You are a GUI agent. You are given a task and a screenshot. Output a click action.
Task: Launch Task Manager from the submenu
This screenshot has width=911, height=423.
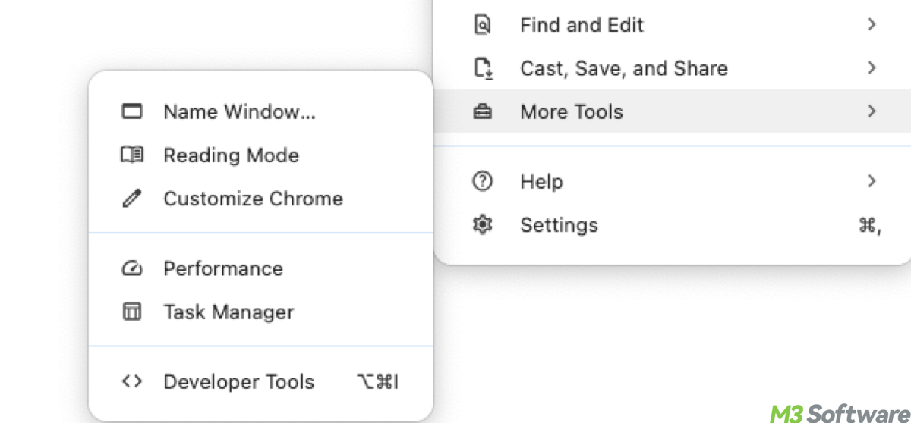pyautogui.click(x=260, y=312)
